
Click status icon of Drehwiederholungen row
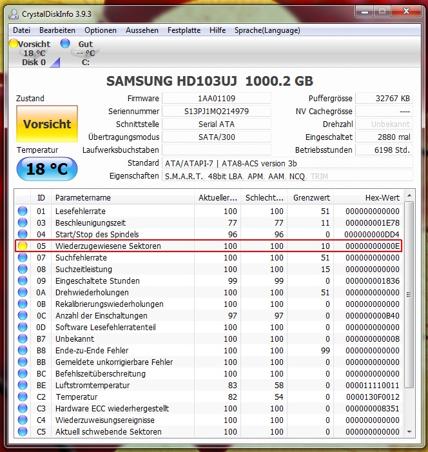[23, 292]
